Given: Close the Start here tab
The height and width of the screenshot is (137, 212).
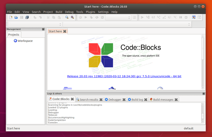Looking at the screenshot, I should coord(65,31).
